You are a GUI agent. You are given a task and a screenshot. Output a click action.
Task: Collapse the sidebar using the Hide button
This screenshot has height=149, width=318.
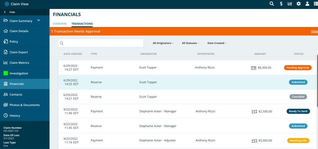coord(10,12)
